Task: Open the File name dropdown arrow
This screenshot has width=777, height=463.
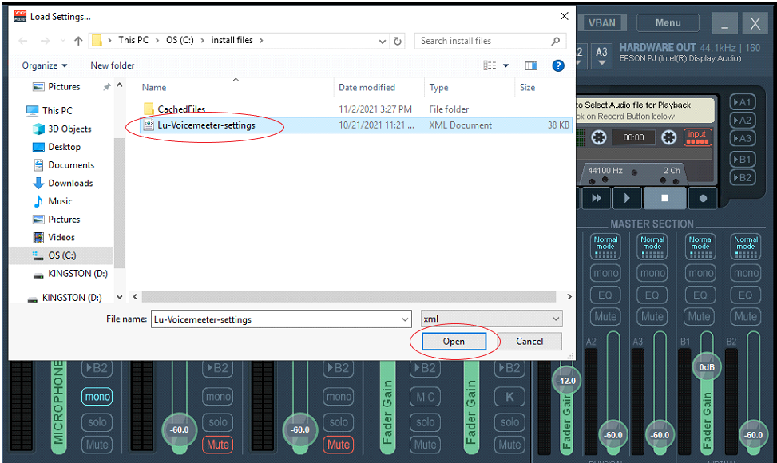Action: (x=403, y=318)
